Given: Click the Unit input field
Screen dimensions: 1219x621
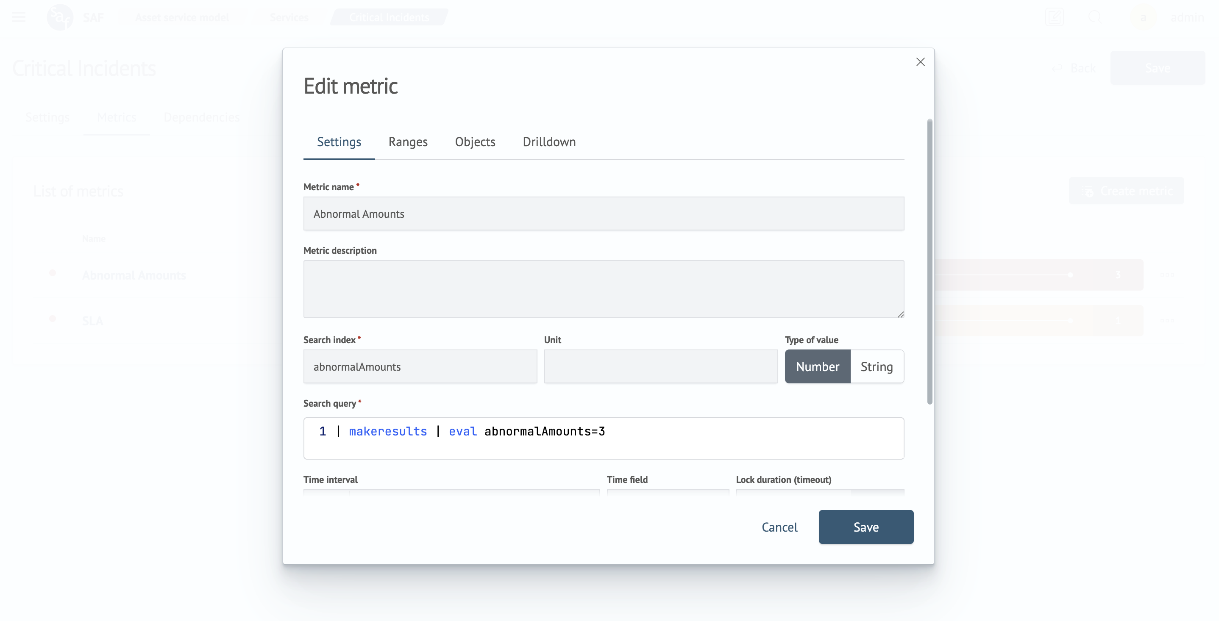Looking at the screenshot, I should pyautogui.click(x=661, y=366).
